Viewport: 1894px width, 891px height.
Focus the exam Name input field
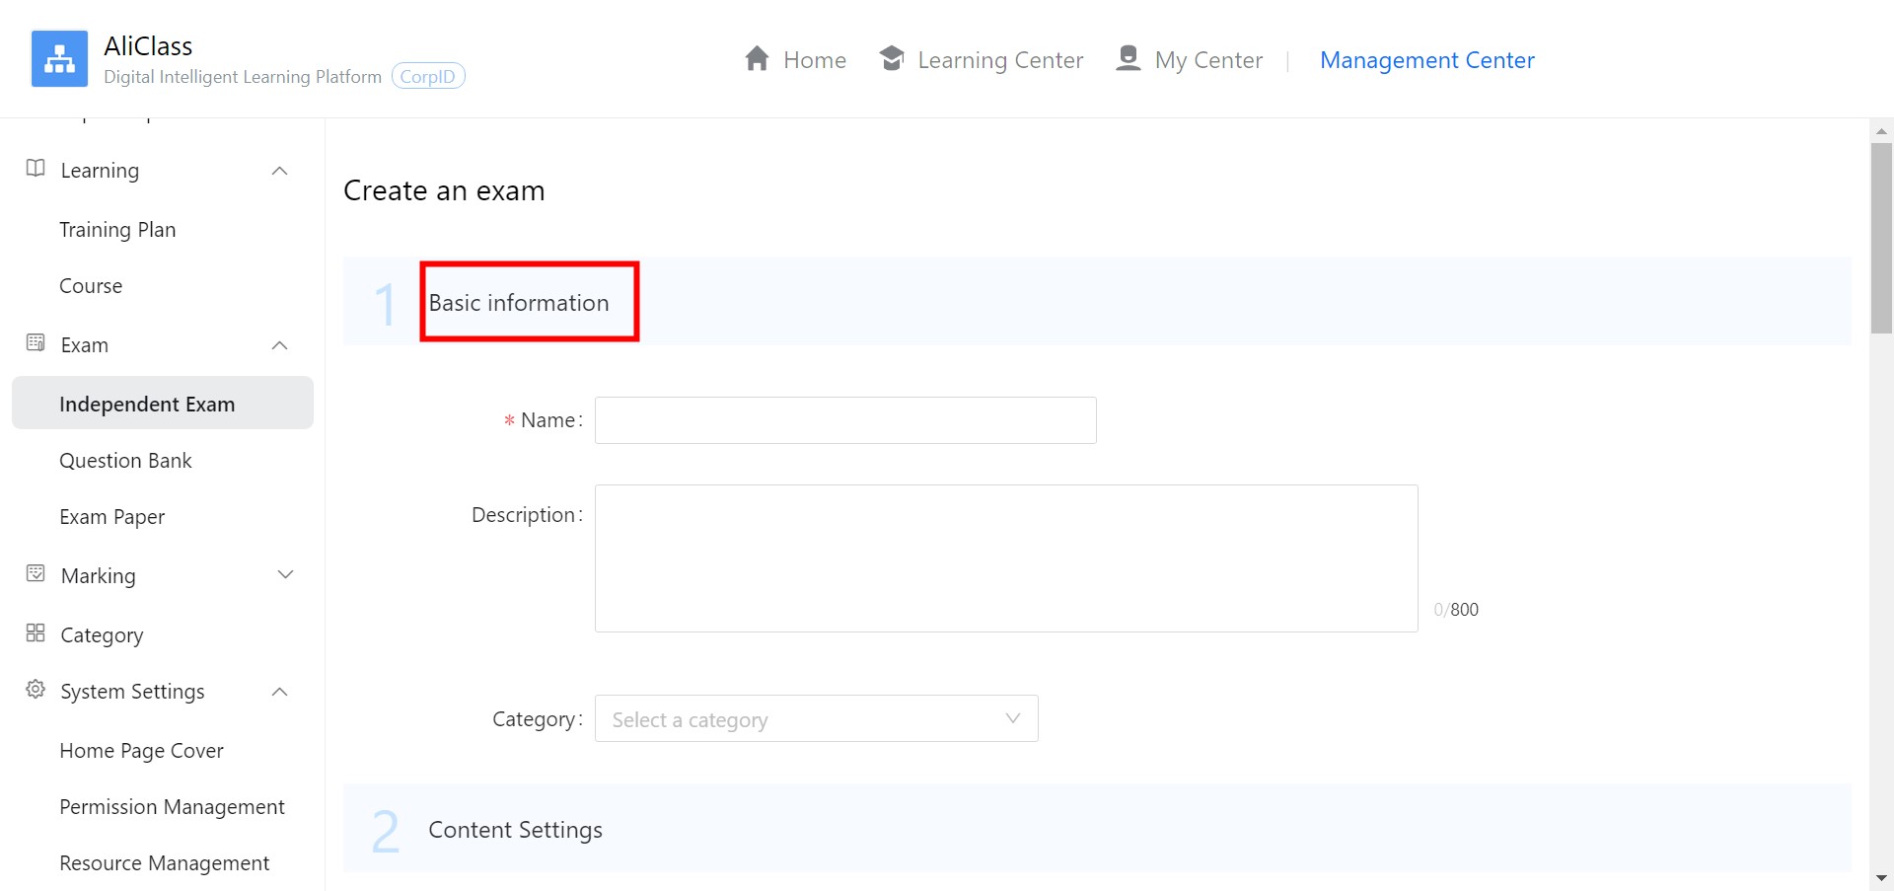[845, 420]
